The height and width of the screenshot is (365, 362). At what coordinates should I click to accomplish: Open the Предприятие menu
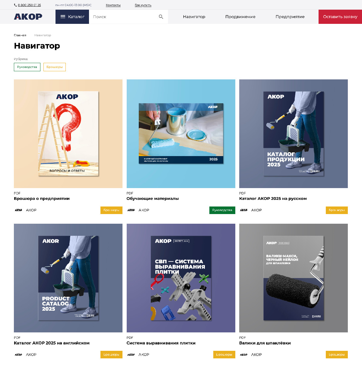[x=290, y=17]
